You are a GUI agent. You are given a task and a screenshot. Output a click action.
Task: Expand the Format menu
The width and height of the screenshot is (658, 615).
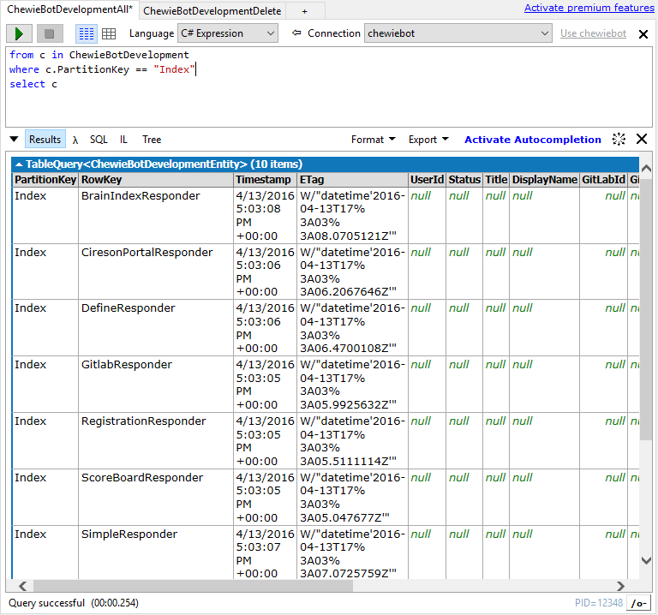point(373,140)
